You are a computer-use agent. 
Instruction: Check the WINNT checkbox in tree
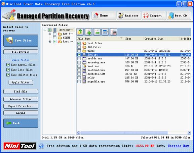point(54,38)
